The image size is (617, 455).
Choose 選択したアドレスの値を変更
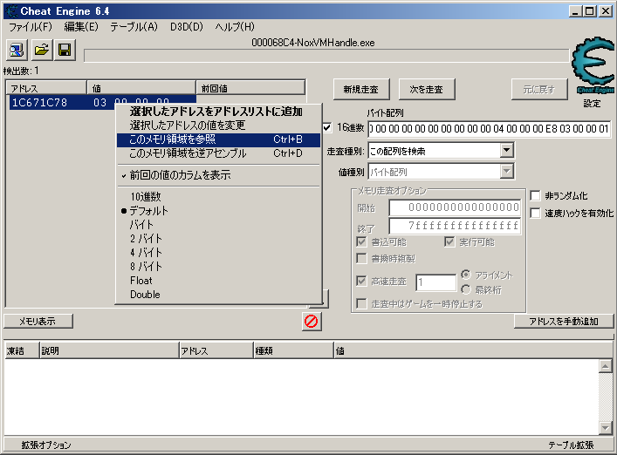coord(218,126)
